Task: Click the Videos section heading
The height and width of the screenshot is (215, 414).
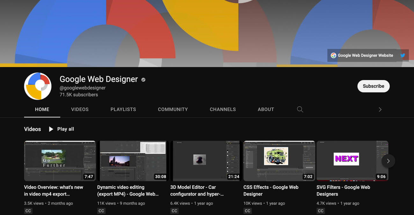Action: 33,129
